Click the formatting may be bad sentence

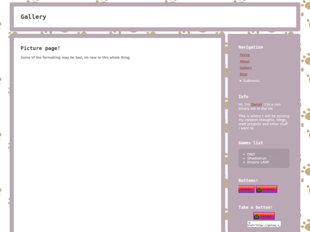pyautogui.click(x=75, y=58)
